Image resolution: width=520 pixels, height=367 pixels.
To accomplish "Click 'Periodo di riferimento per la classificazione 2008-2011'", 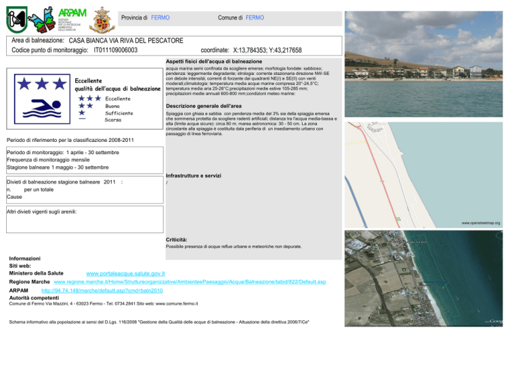I will pyautogui.click(x=70, y=140).
